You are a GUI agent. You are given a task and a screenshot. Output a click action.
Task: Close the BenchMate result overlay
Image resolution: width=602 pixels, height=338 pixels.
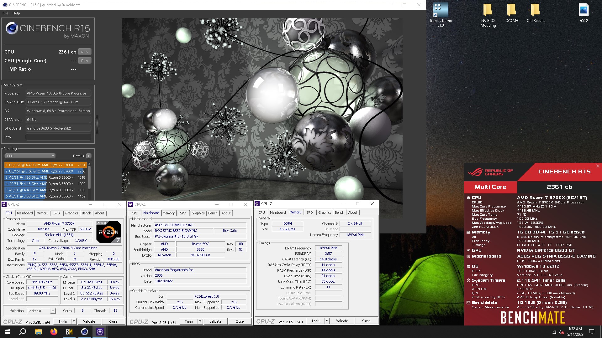pos(598,166)
